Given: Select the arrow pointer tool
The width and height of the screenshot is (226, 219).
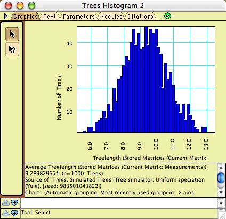Looking at the screenshot, I should click(x=12, y=34).
